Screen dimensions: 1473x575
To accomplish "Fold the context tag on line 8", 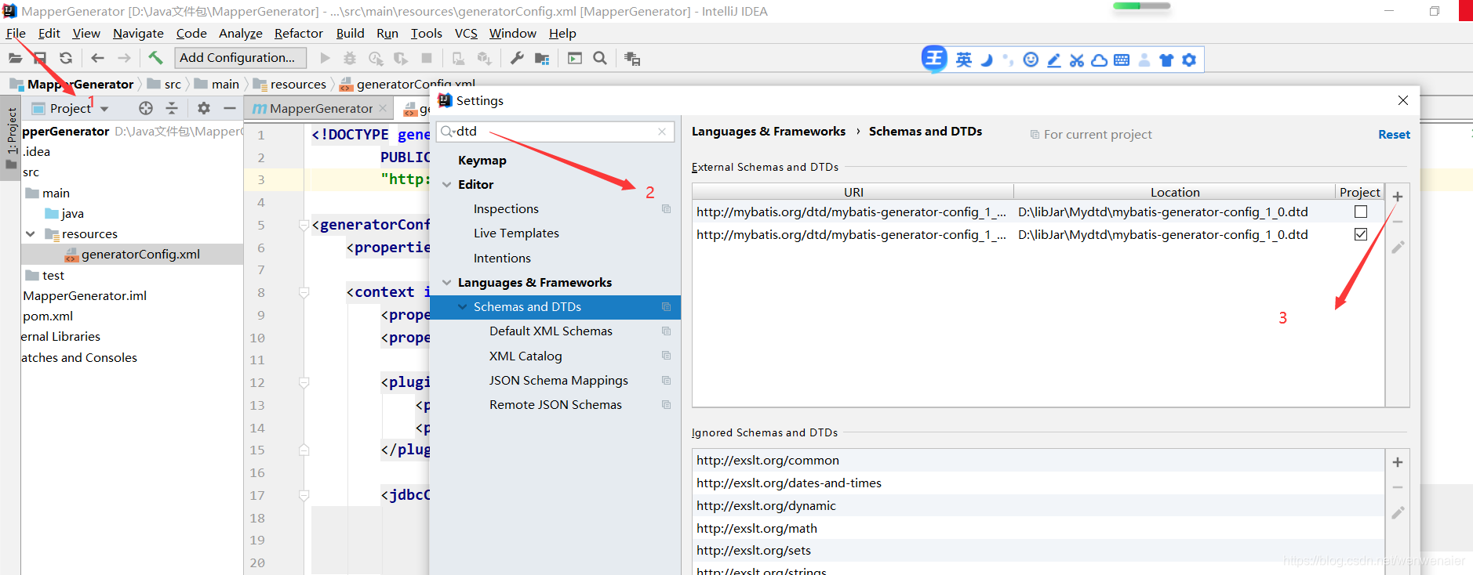I will (x=304, y=293).
